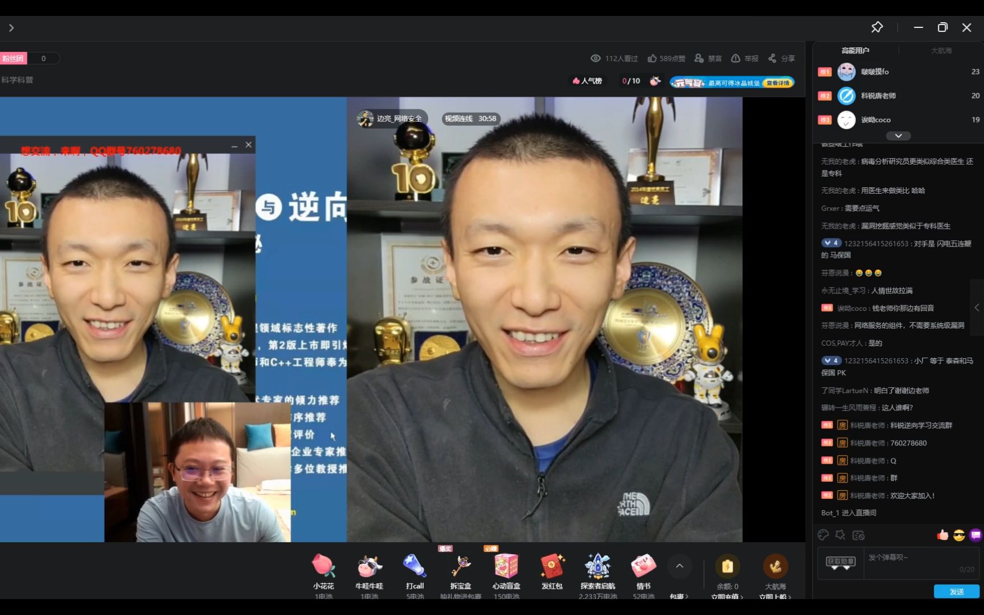Screen dimensions: 984x615
Task: Click chat message 科锐逆向学习交流群
Action: point(921,425)
